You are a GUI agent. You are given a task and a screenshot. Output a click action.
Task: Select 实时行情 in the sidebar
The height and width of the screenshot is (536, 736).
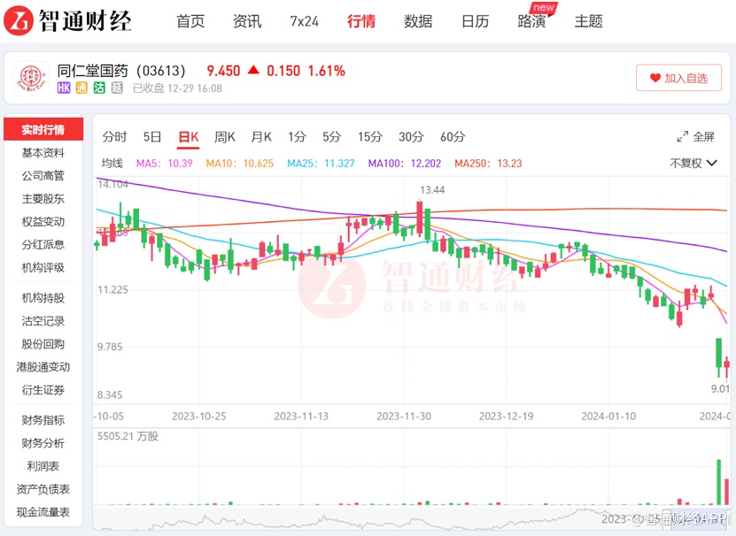(x=43, y=129)
